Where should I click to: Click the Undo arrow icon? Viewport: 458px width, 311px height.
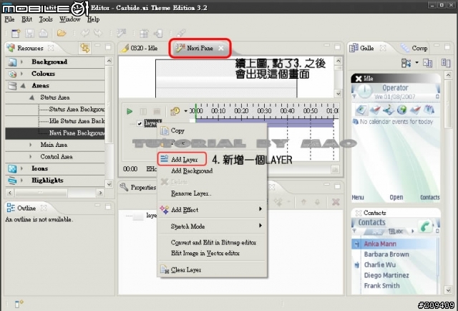click(84, 33)
